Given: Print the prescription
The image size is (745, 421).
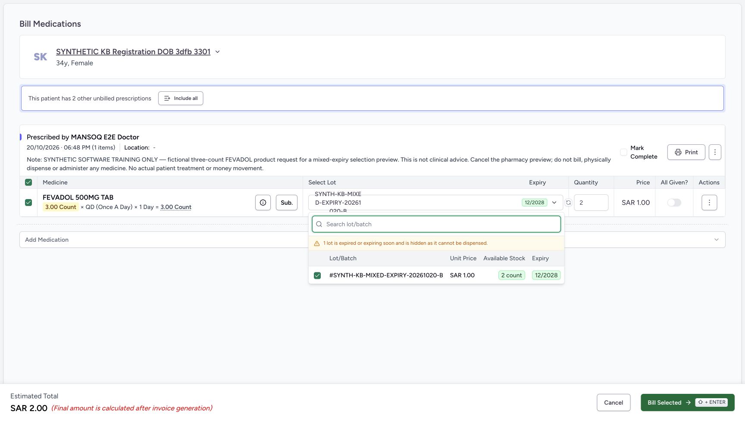Looking at the screenshot, I should (x=686, y=152).
